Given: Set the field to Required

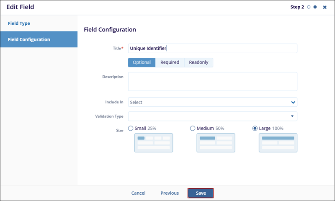Looking at the screenshot, I should pyautogui.click(x=170, y=62).
